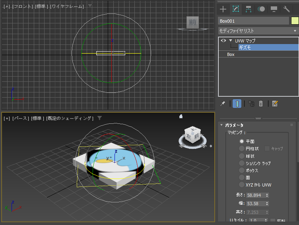Open the [ワイヤフレーム] shading menu

(67, 6)
